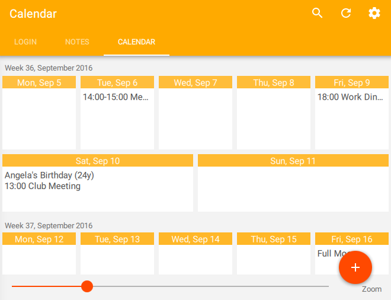Click the empty Sun, Sep 11 cell
The image size is (391, 300).
coord(293,190)
